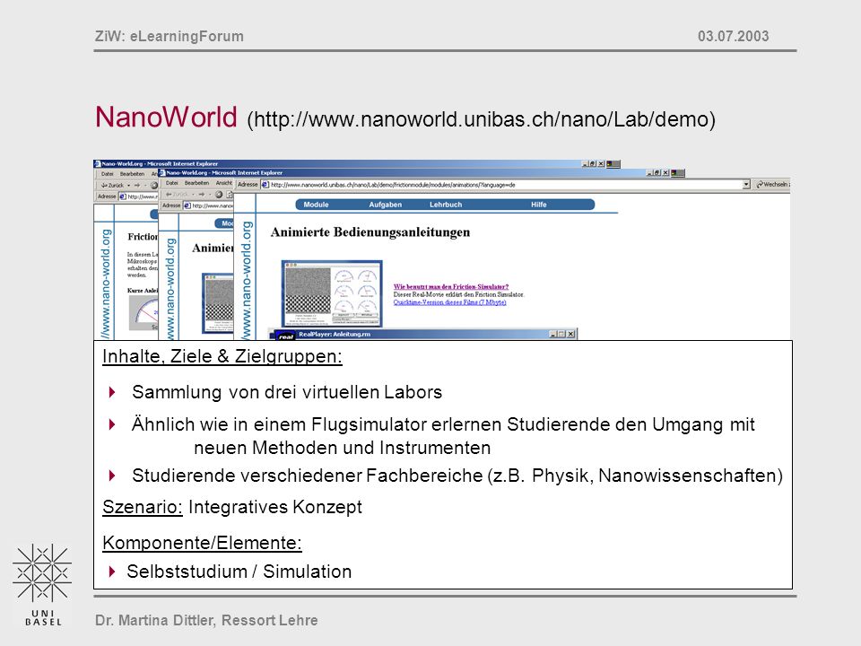Click IE logo in middle window title bar

[162, 172]
